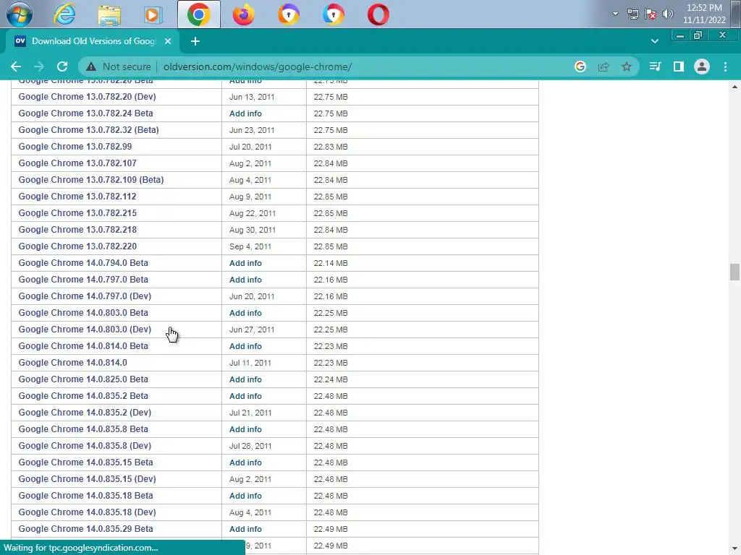Click Add info for 13.0.782.24 Beta
The image size is (741, 555).
tap(245, 113)
